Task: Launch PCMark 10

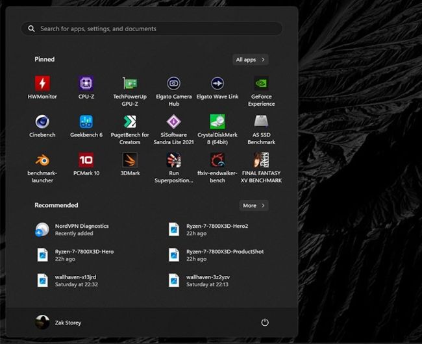Action: tap(86, 164)
